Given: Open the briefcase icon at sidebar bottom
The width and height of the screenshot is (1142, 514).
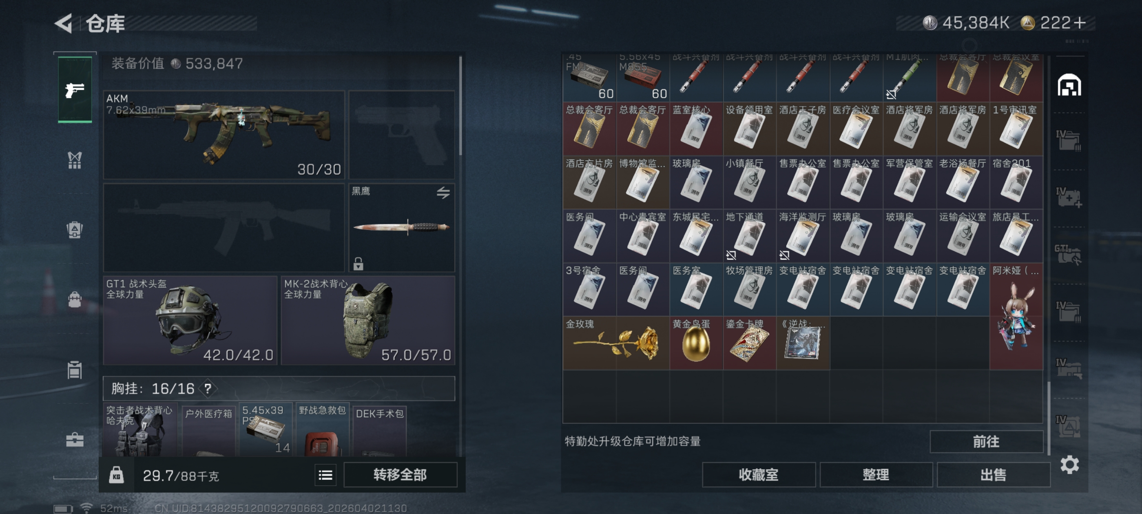Looking at the screenshot, I should [x=75, y=439].
